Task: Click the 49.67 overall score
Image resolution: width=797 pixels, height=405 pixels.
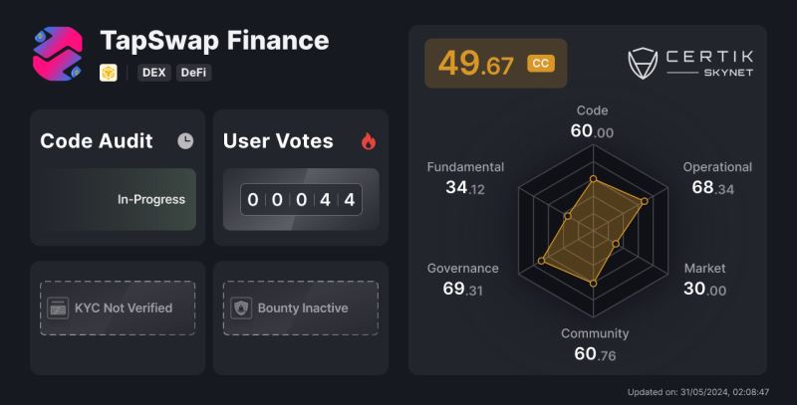Action: click(476, 64)
